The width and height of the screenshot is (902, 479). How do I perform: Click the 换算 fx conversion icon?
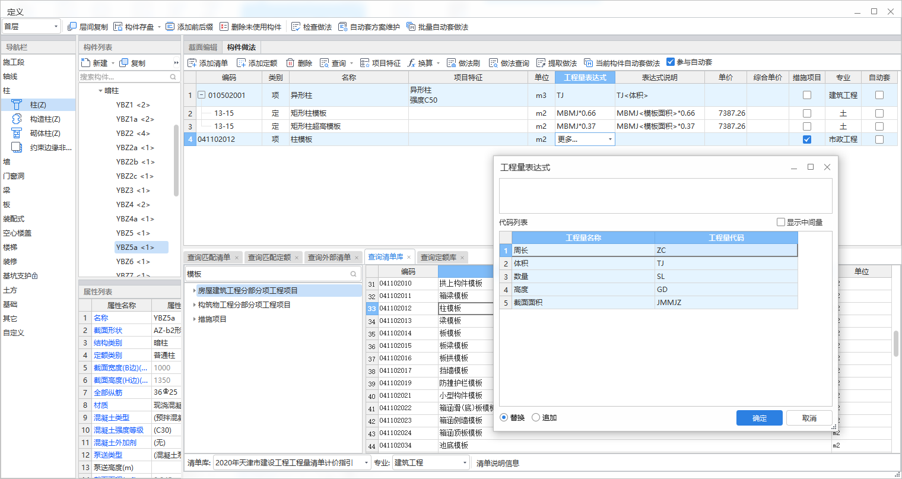point(411,63)
